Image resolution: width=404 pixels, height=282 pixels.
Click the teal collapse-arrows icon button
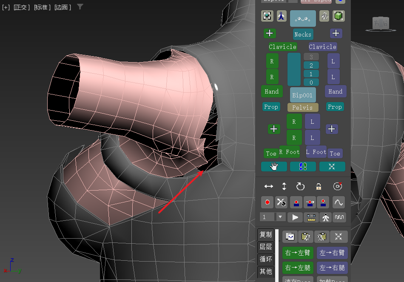332,166
